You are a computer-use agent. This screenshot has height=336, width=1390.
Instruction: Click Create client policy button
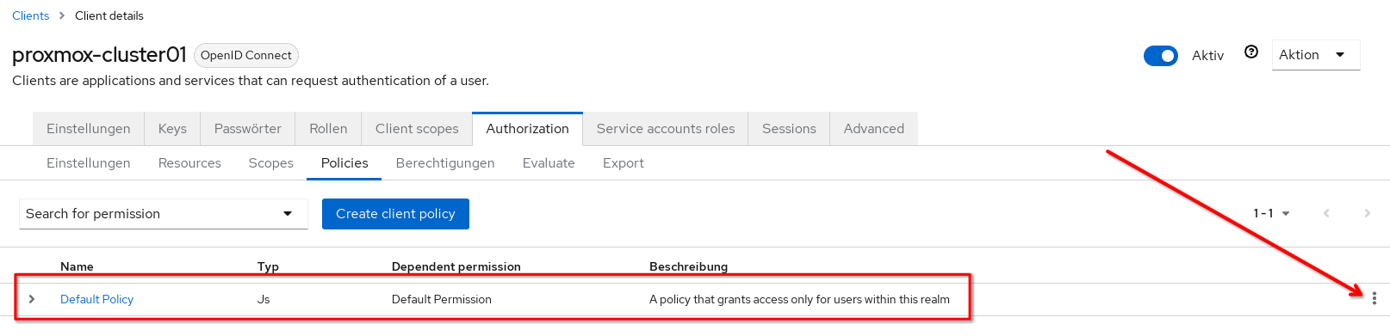395,214
